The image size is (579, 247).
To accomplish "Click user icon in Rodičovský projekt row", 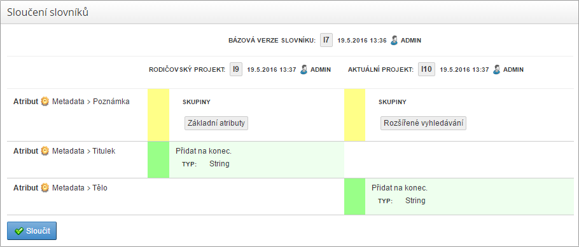I will (304, 69).
